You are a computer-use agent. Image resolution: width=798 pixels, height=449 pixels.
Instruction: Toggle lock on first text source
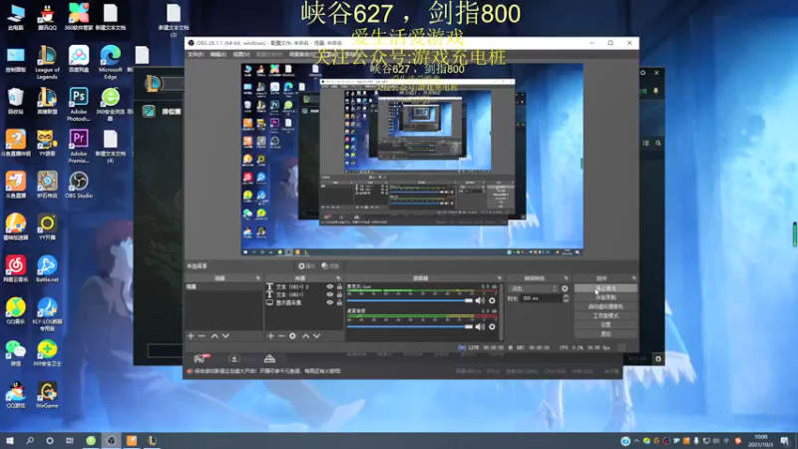click(339, 286)
